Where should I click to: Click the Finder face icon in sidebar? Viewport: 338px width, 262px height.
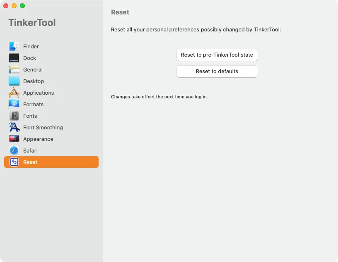click(14, 46)
